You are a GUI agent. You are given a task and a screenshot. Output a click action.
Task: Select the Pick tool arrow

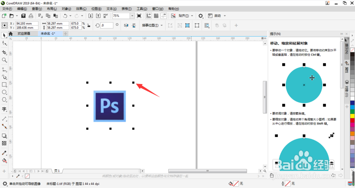4,35
